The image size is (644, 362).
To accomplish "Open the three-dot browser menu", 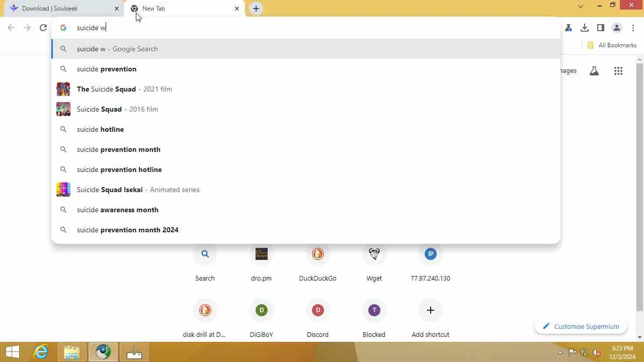I will tap(633, 28).
